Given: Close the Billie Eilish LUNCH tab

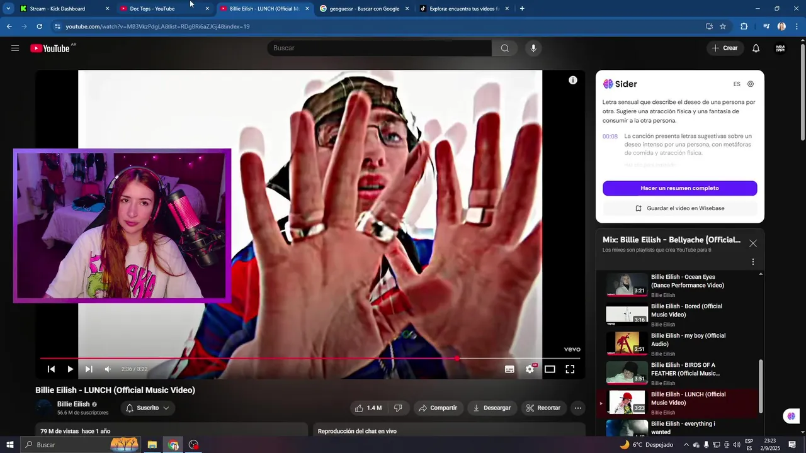Looking at the screenshot, I should point(307,9).
